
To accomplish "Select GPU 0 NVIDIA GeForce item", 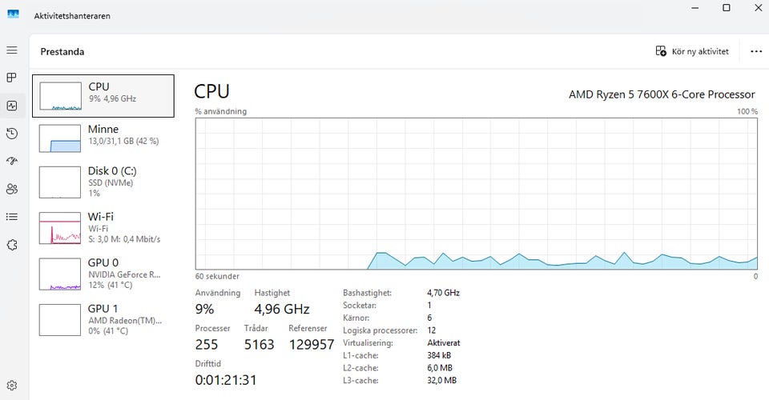I will [103, 273].
